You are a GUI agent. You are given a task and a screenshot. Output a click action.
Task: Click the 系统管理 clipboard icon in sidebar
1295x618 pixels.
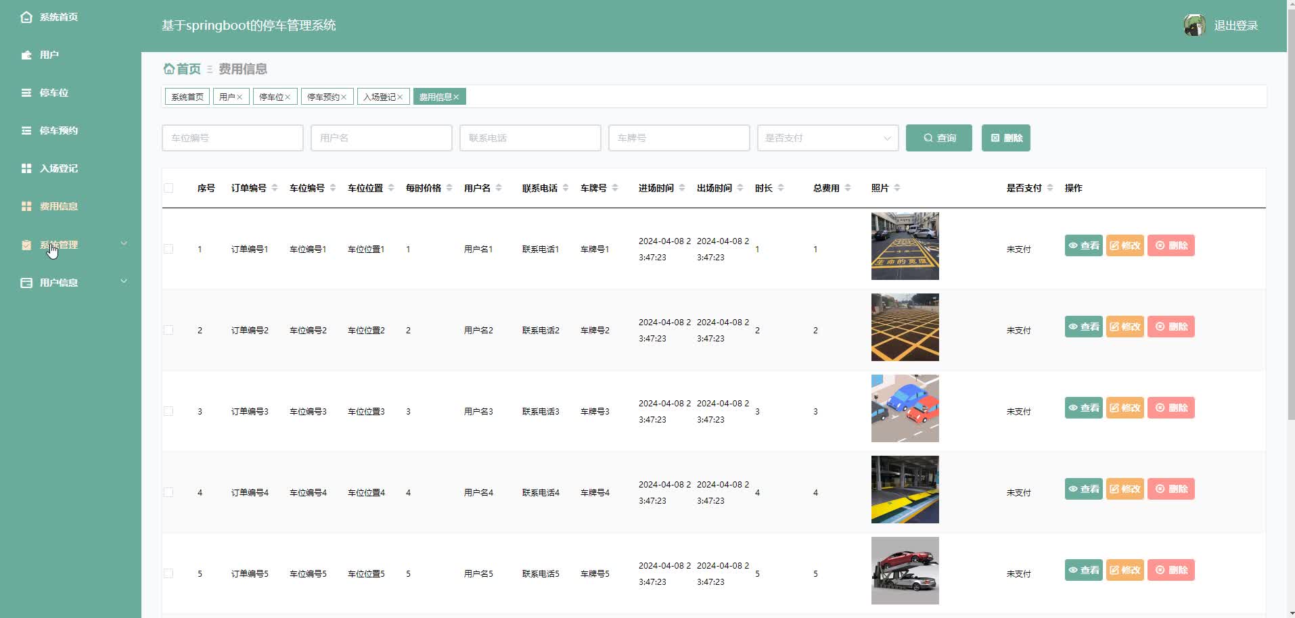(26, 245)
